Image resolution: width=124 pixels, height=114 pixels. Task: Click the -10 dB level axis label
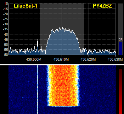tap(5, 3)
